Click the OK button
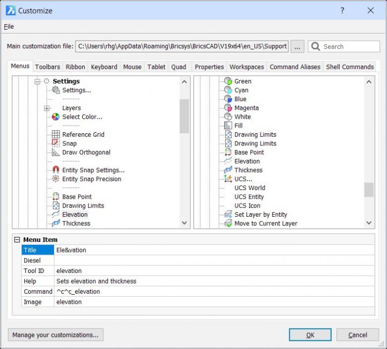Screen dimensions: 387x349 pos(310,335)
